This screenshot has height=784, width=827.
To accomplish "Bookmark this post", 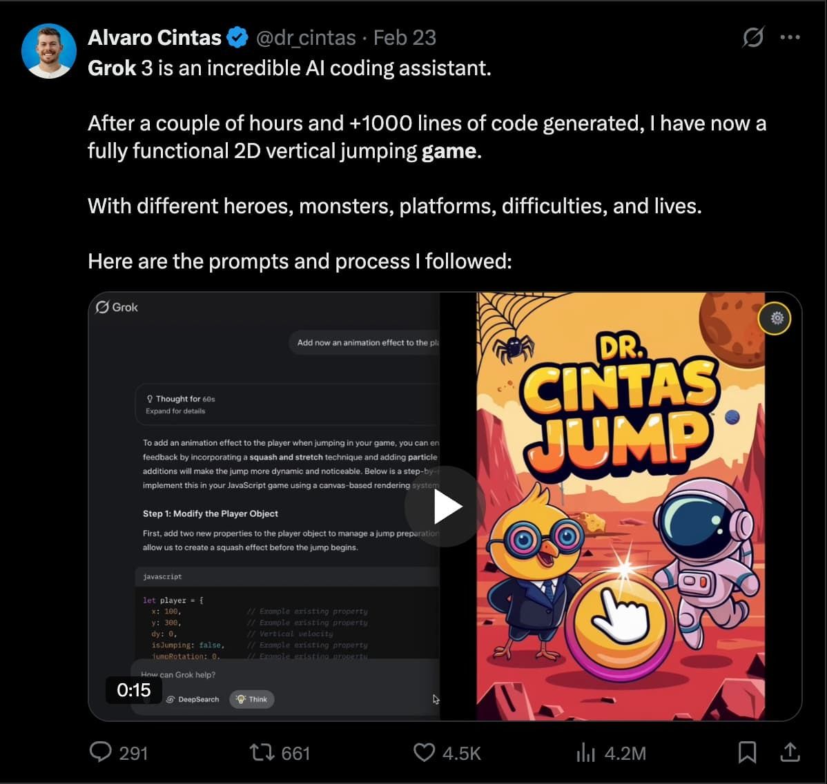I will 747,752.
